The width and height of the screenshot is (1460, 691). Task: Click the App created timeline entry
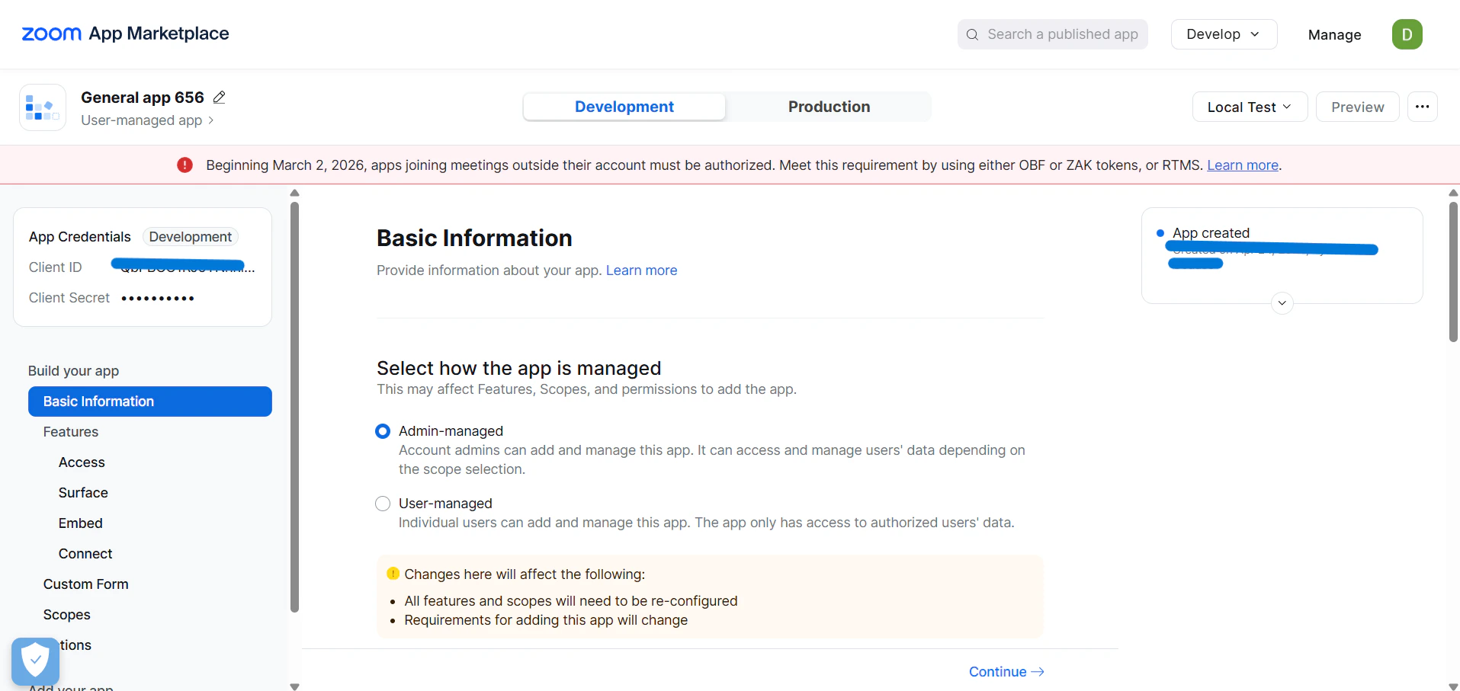coord(1211,233)
